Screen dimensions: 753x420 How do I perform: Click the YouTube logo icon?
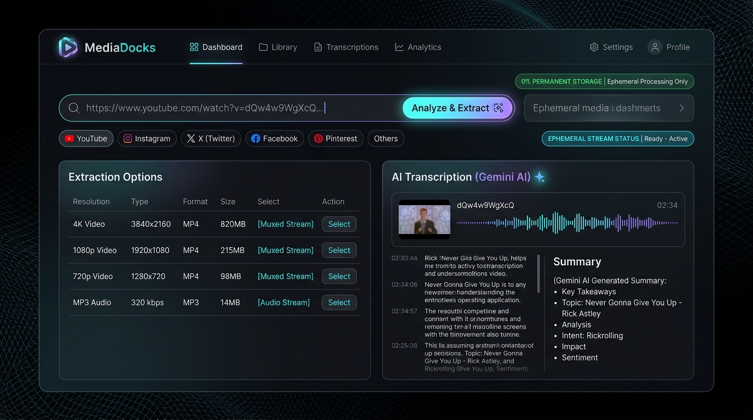click(x=69, y=138)
